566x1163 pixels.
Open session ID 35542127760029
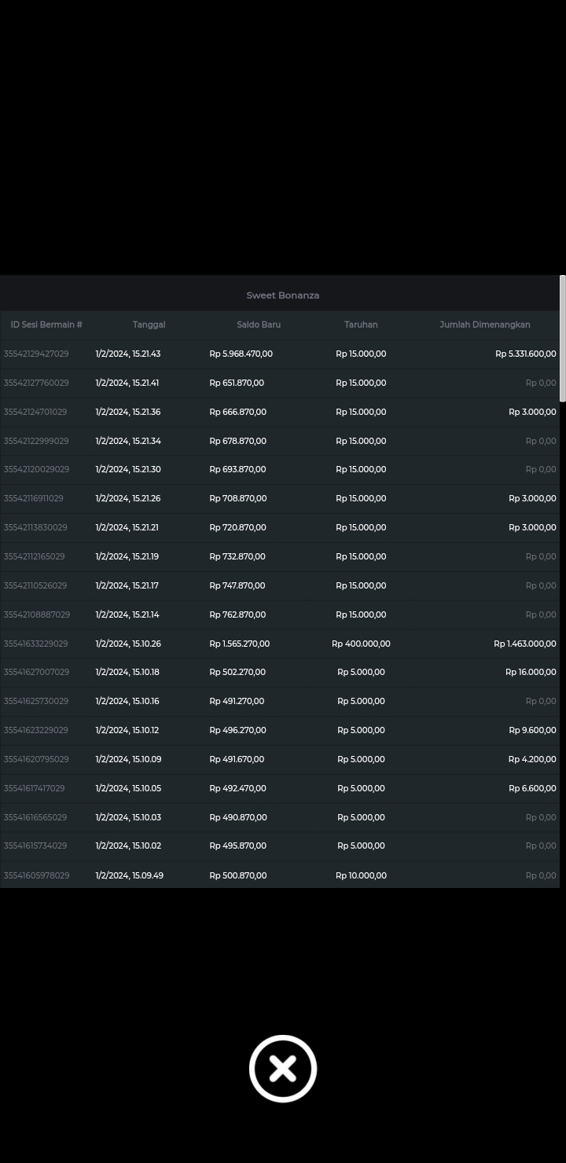[36, 383]
